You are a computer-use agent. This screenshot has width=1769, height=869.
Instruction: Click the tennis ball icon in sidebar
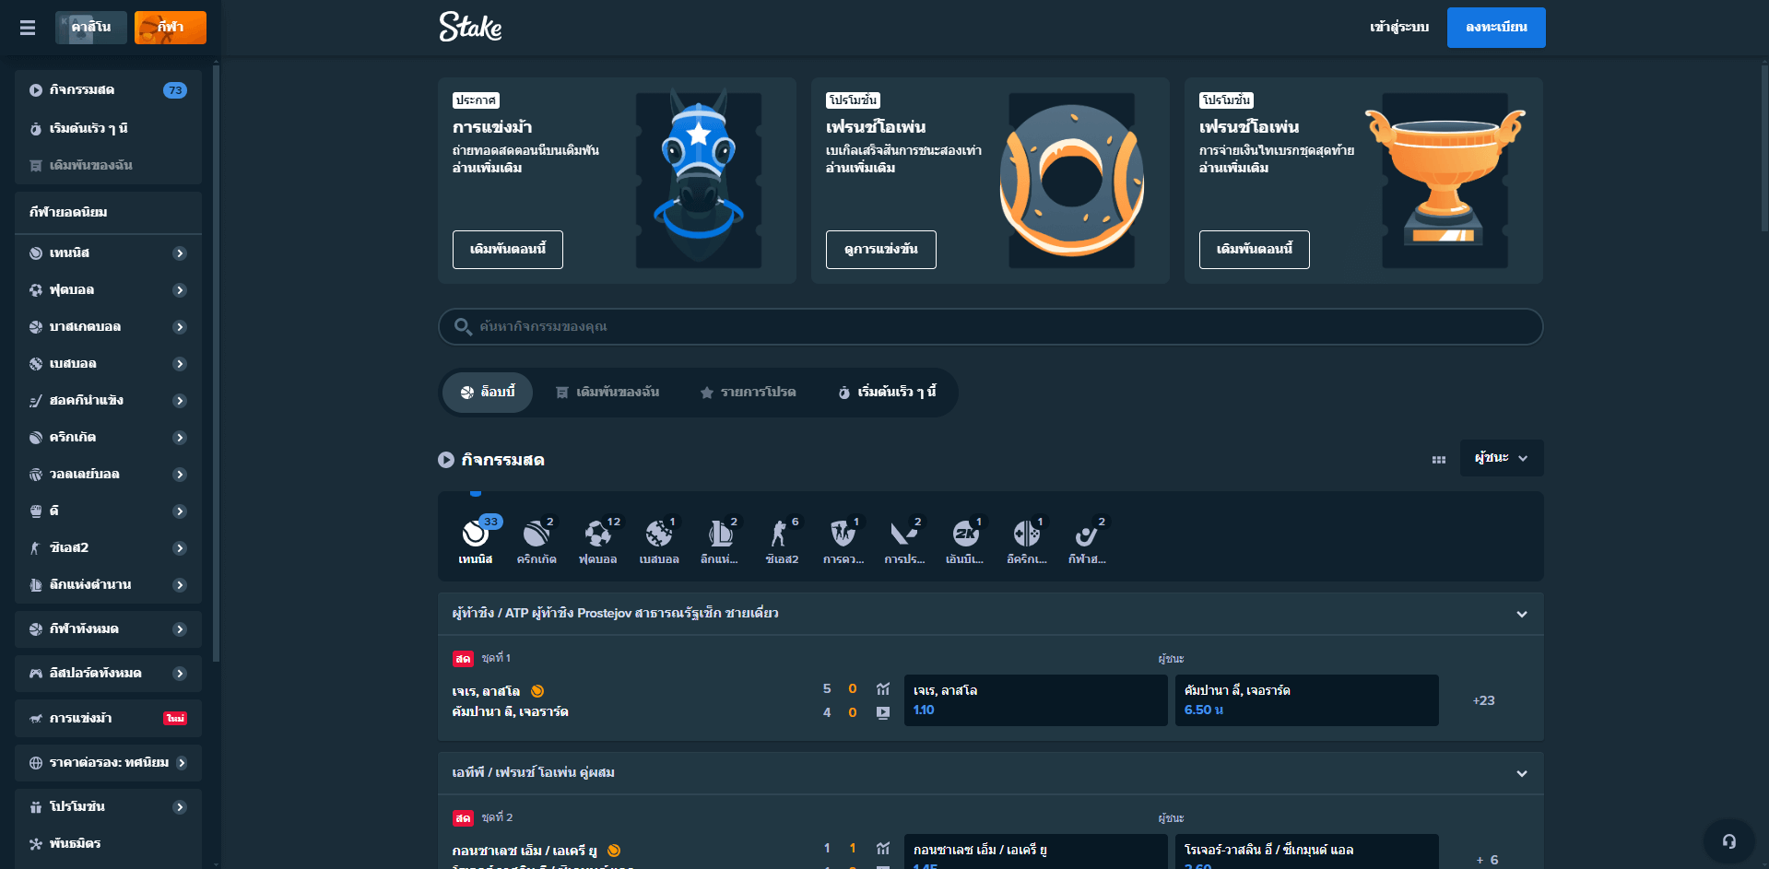coord(36,253)
